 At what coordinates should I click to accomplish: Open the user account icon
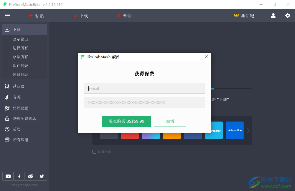pos(273,16)
